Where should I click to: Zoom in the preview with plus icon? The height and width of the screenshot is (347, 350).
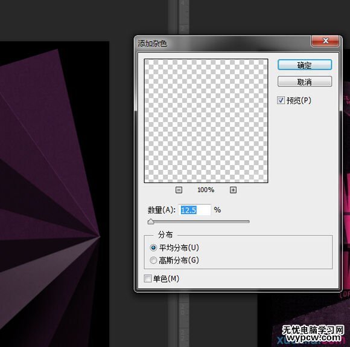[234, 190]
